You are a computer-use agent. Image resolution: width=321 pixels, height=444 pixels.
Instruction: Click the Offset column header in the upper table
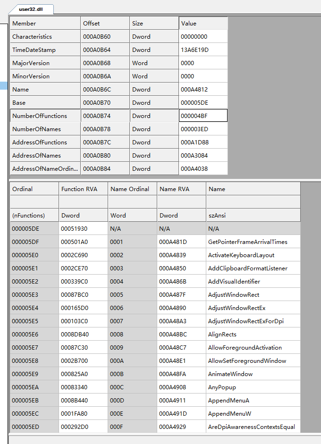click(105, 23)
